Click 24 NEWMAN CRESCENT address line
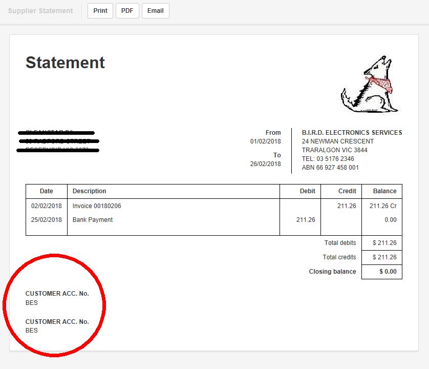 pos(337,141)
